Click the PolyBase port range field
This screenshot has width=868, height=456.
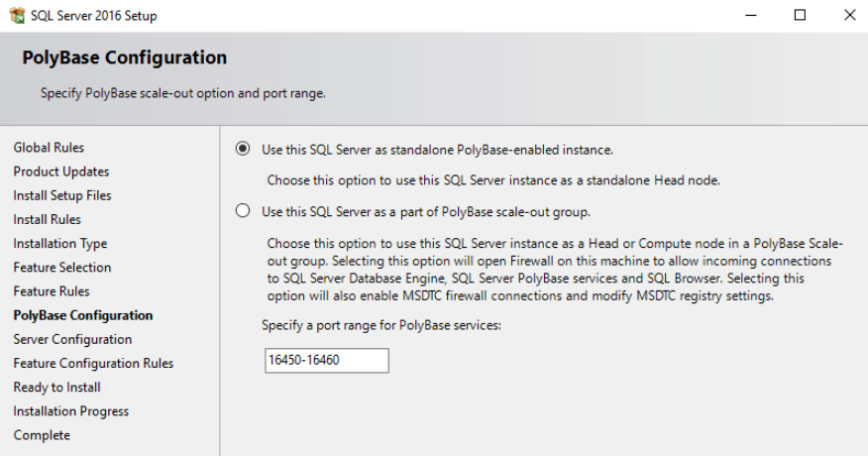pos(327,360)
